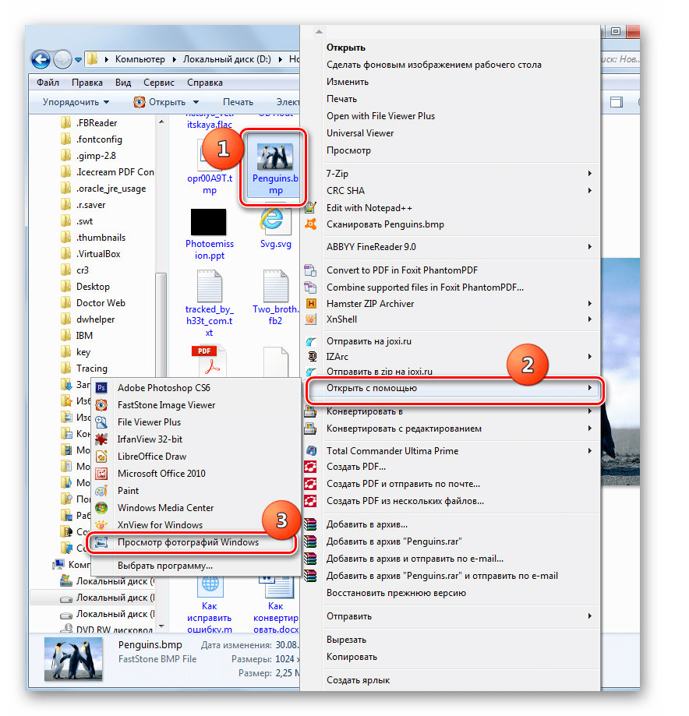
Task: Open the Вид menu
Action: pyautogui.click(x=123, y=83)
